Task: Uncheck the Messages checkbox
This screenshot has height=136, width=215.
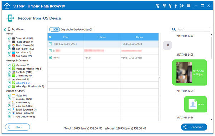Action: (x=9, y=65)
